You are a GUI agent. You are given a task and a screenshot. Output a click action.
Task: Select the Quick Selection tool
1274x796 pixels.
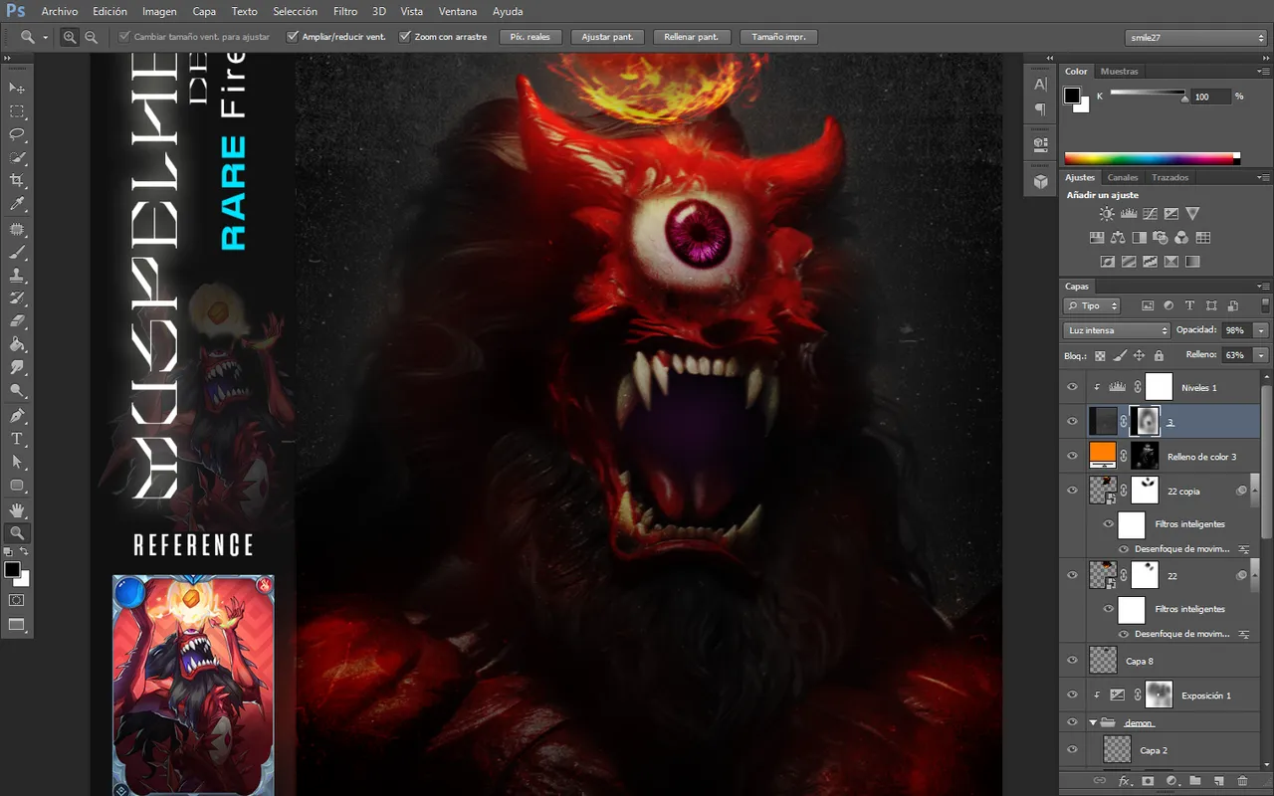point(17,157)
